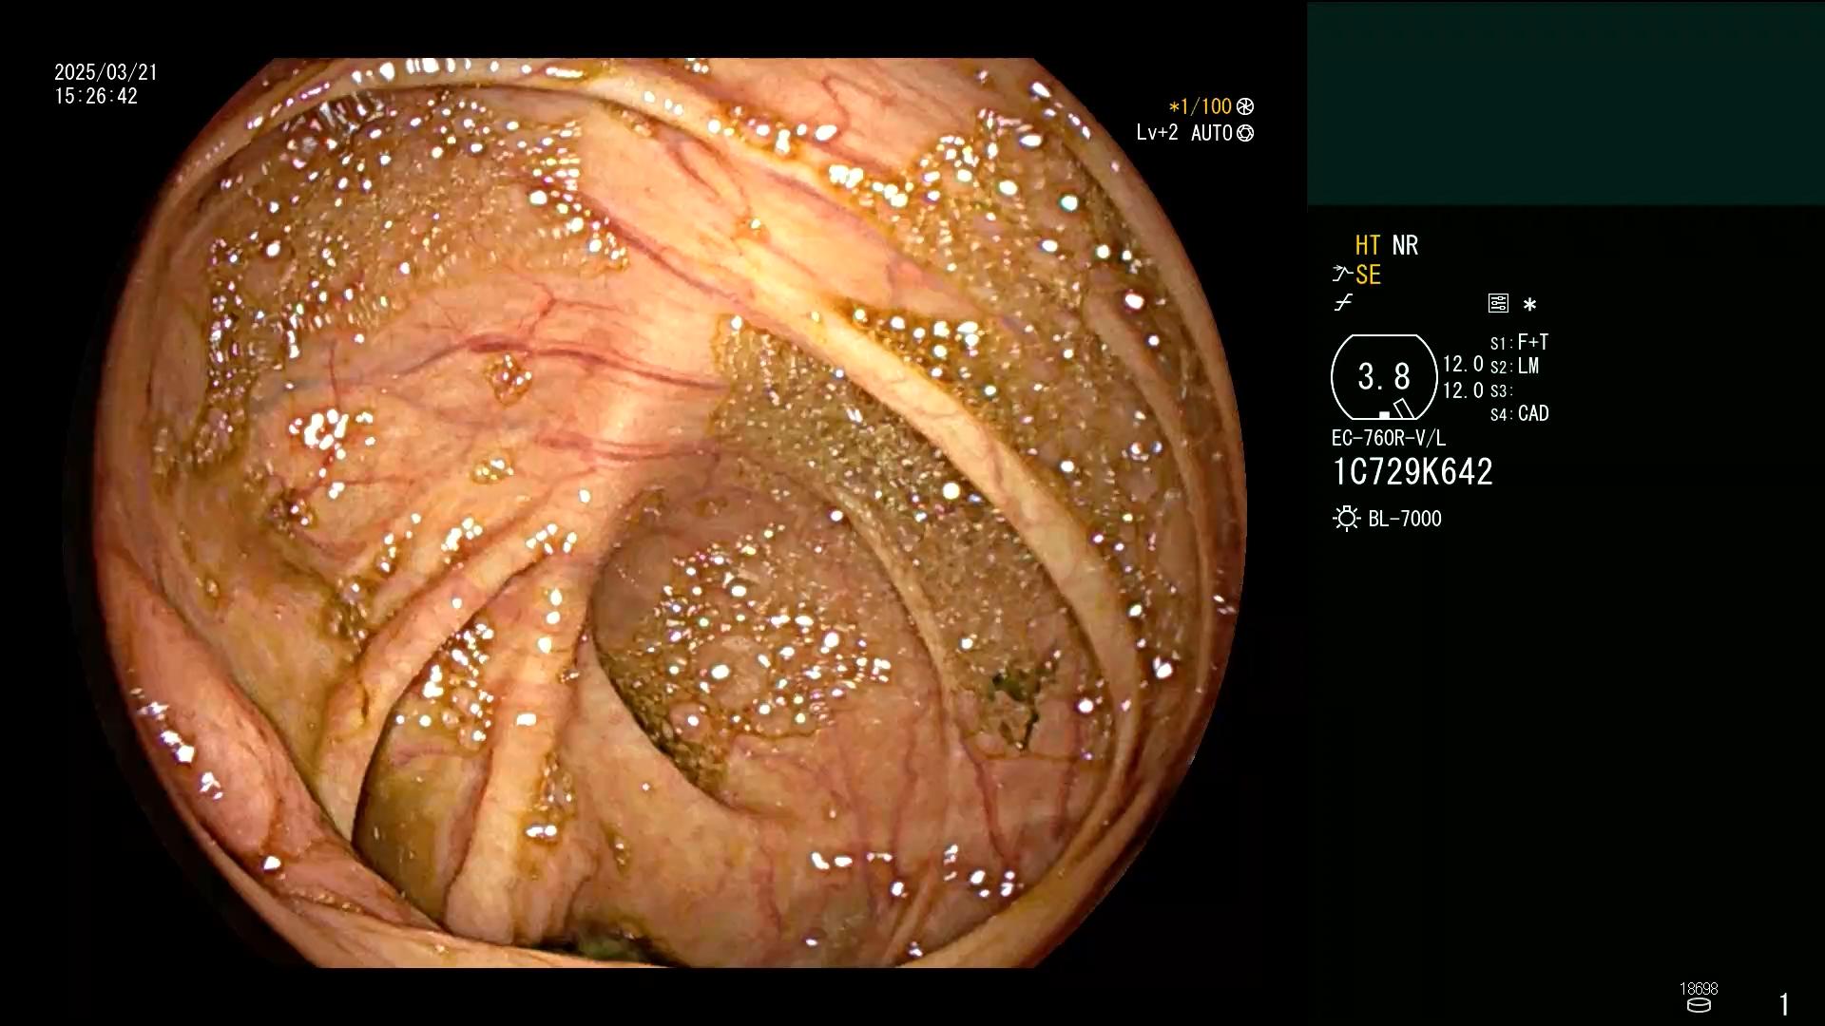Image resolution: width=1825 pixels, height=1026 pixels.
Task: Click the S1: F+T switch assignment
Action: [x=1519, y=342]
